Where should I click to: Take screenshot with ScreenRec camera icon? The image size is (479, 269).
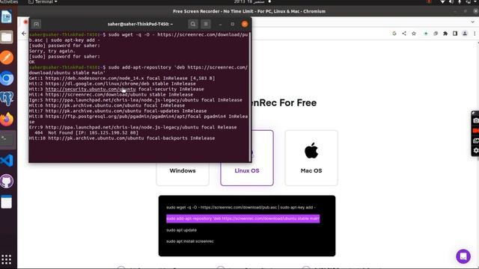[x=476, y=121]
